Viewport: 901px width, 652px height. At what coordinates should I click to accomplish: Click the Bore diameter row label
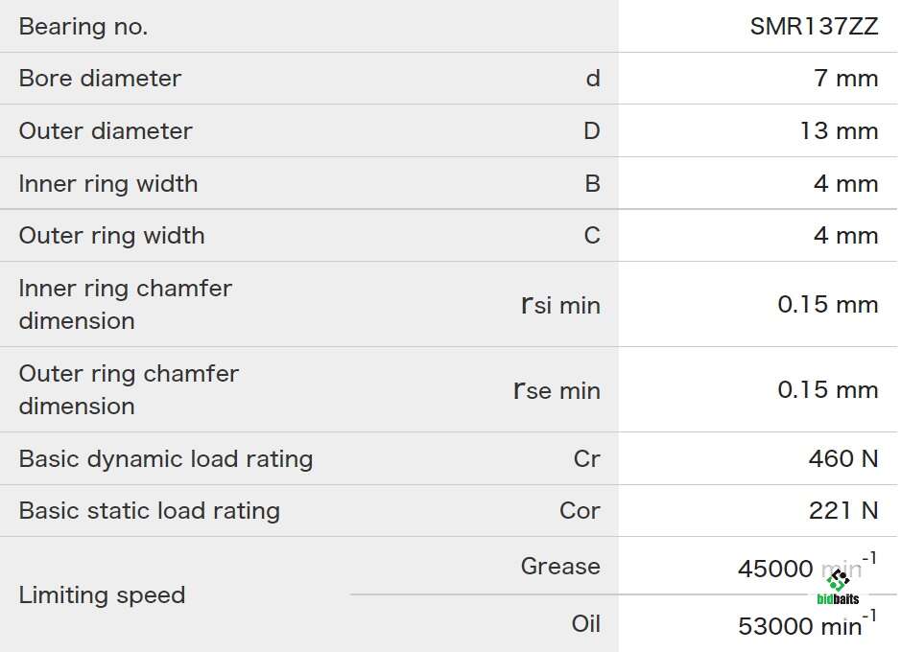(x=100, y=78)
